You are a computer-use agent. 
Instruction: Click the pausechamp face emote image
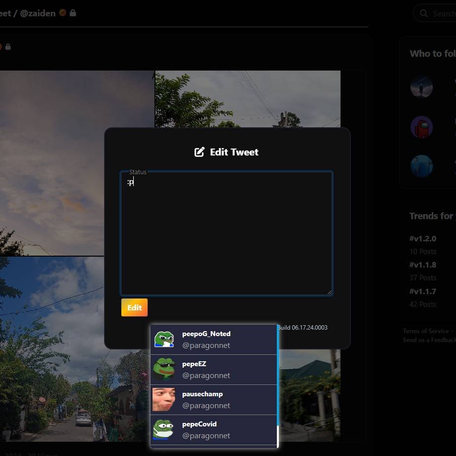tap(164, 400)
